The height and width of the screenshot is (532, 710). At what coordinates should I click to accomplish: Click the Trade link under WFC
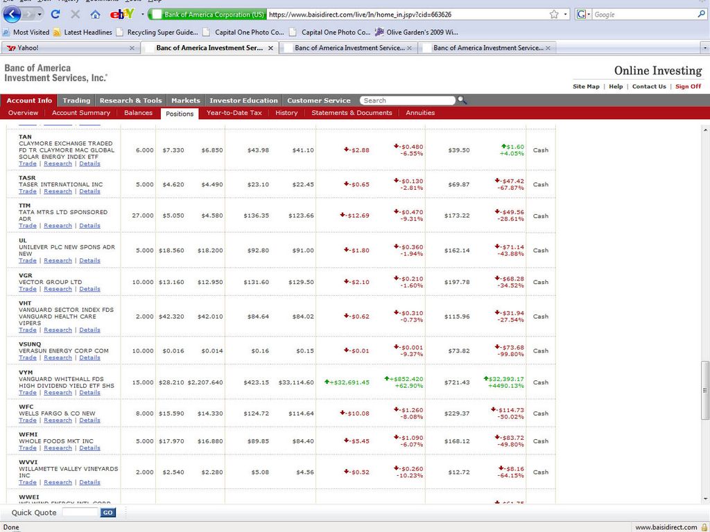(28, 420)
